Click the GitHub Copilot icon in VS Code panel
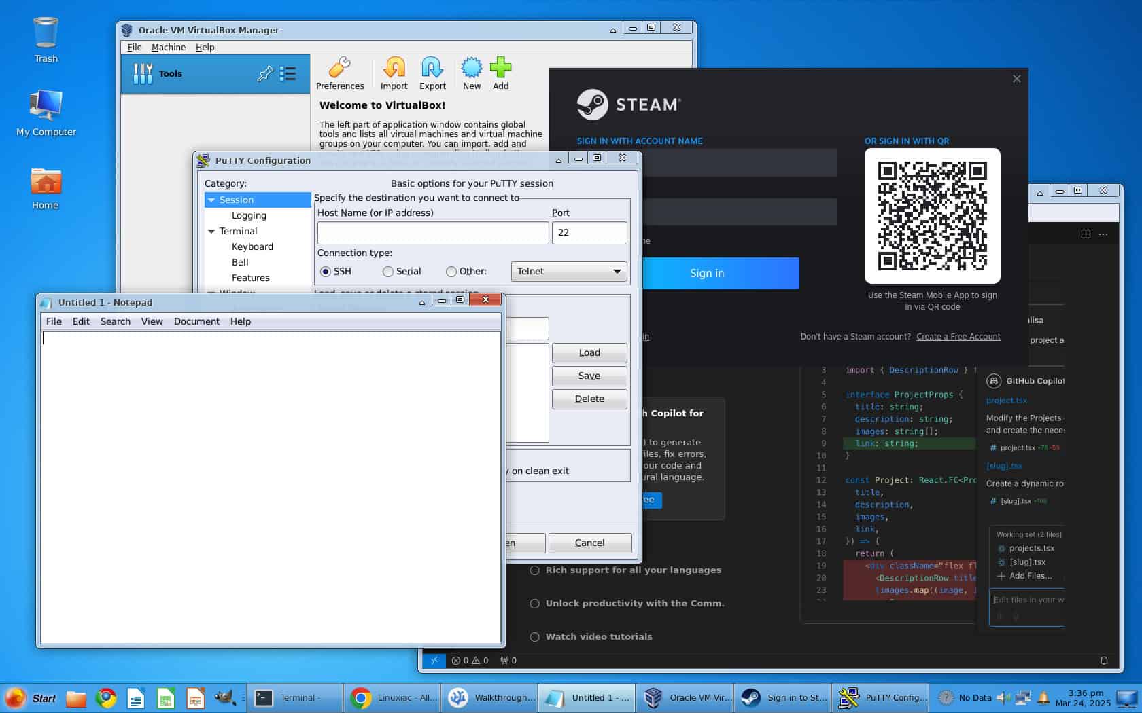Viewport: 1142px width, 713px height. (x=992, y=381)
